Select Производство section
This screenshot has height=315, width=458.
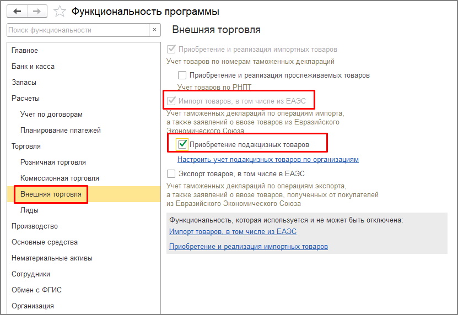pos(84,226)
